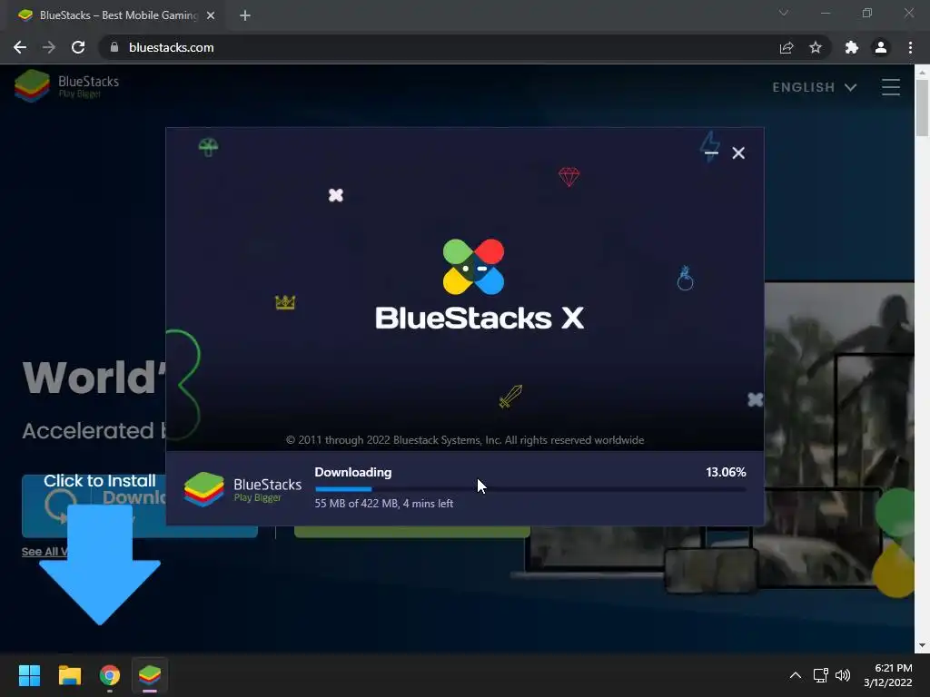Reload the bluestacks.com page

pyautogui.click(x=78, y=47)
